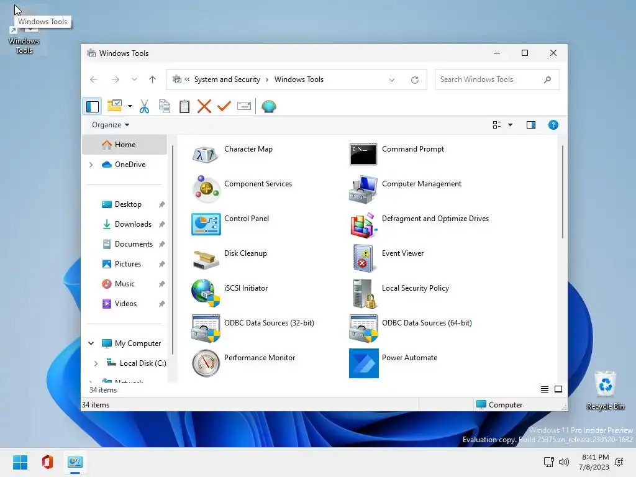
Task: Click the Cut scissors toolbar icon
Action: click(x=144, y=106)
